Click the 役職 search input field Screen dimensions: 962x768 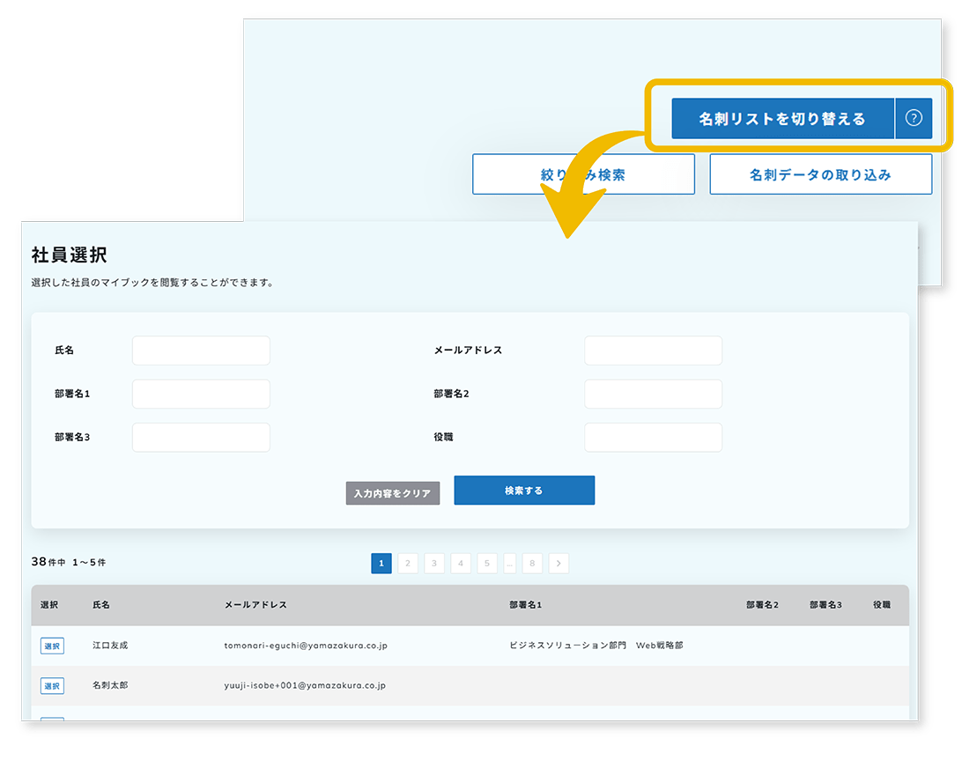(x=653, y=437)
